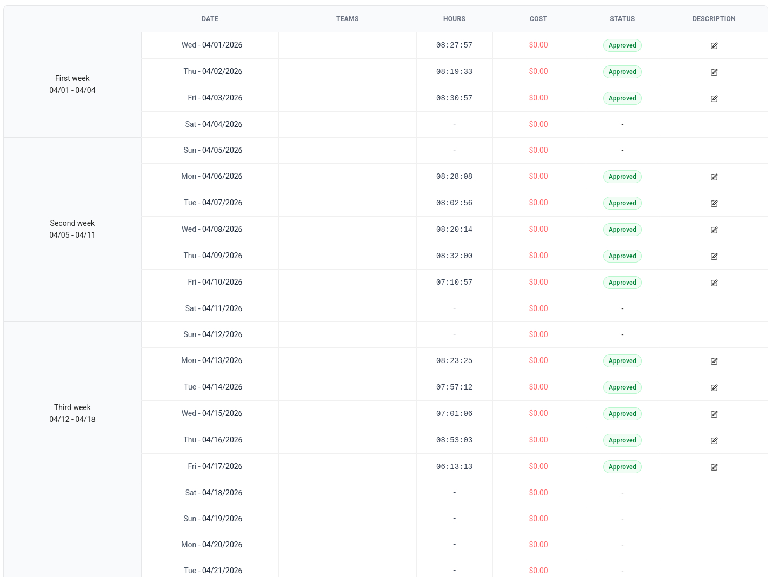773x577 pixels.
Task: Edit description for Mon 04/13/2026
Action: tap(714, 361)
